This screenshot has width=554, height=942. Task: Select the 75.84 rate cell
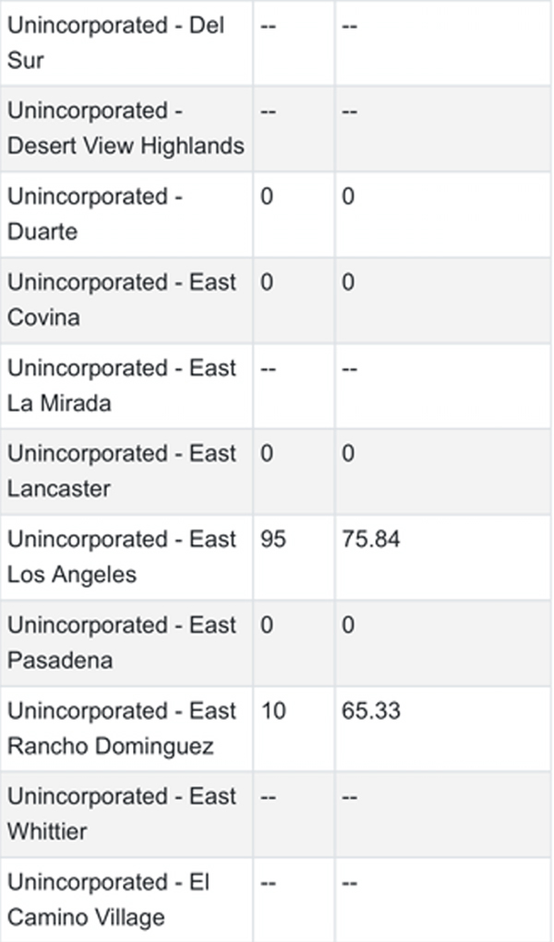tap(371, 540)
